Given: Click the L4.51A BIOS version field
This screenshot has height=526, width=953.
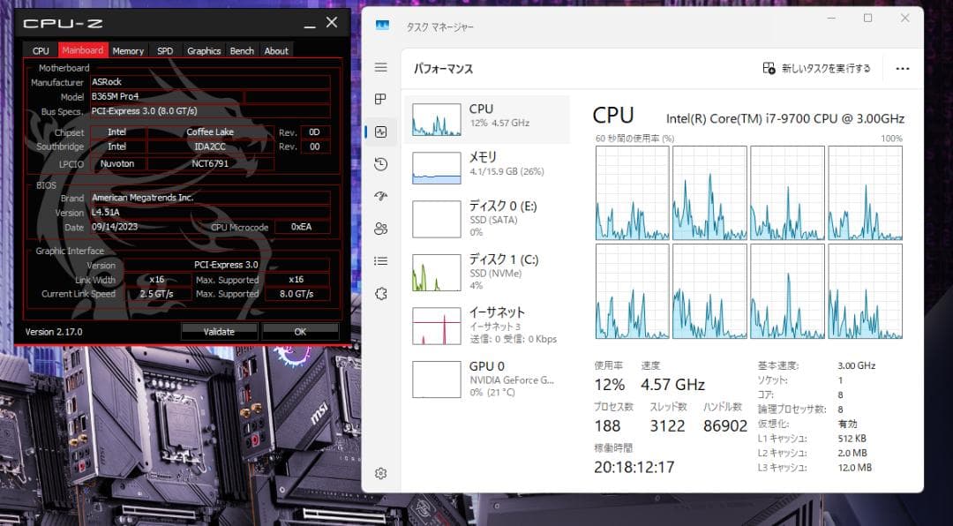Looking at the screenshot, I should coord(210,212).
